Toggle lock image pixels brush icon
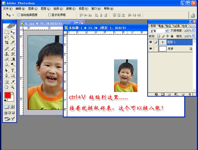The width and height of the screenshot is (198, 150). tap(163, 36)
